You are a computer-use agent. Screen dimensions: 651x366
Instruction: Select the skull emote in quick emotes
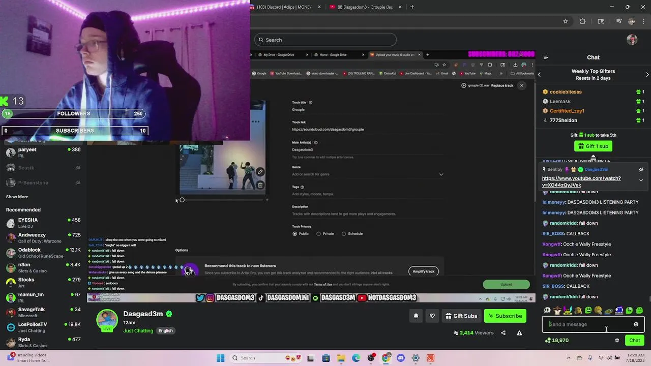click(547, 310)
